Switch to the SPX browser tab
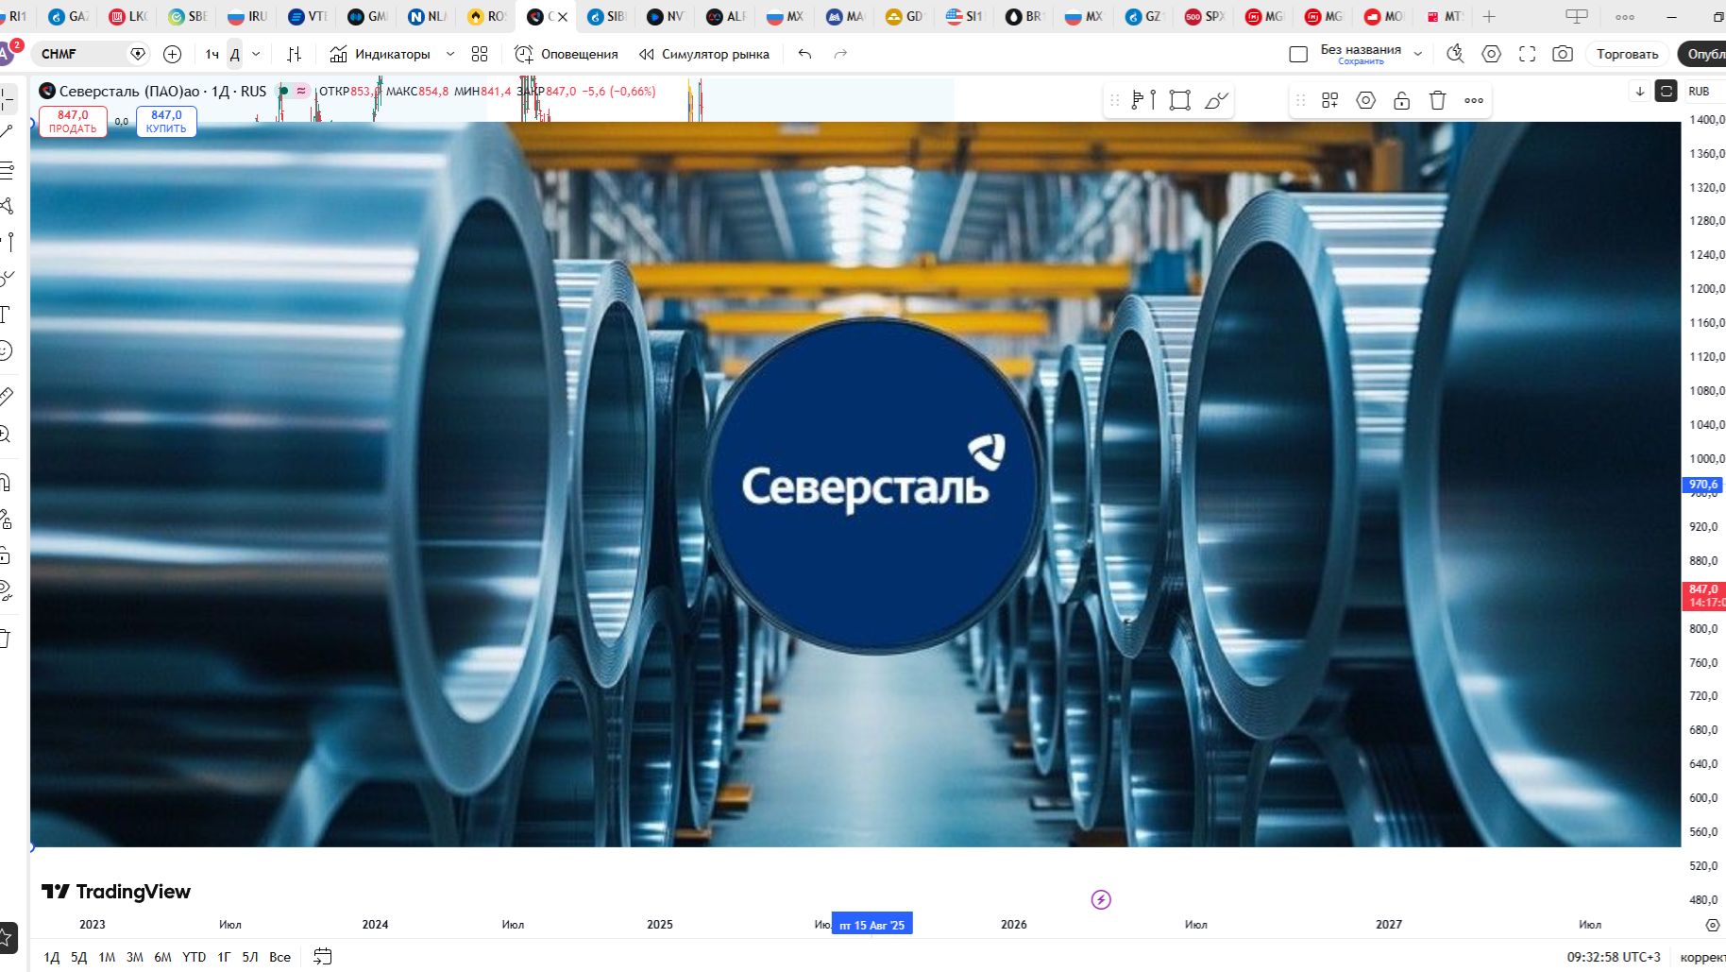The image size is (1726, 972). click(x=1209, y=16)
